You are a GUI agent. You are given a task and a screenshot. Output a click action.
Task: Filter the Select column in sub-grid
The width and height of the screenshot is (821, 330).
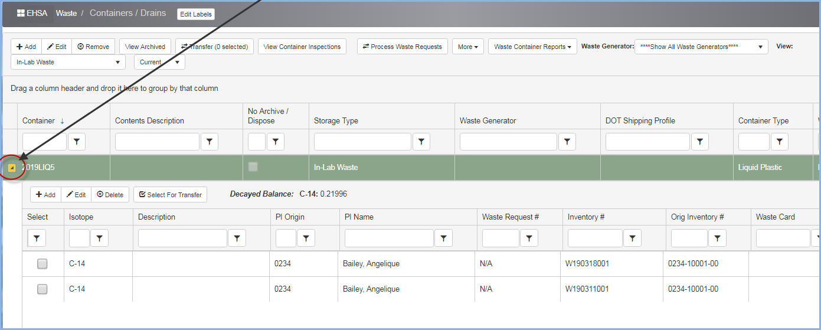(37, 238)
